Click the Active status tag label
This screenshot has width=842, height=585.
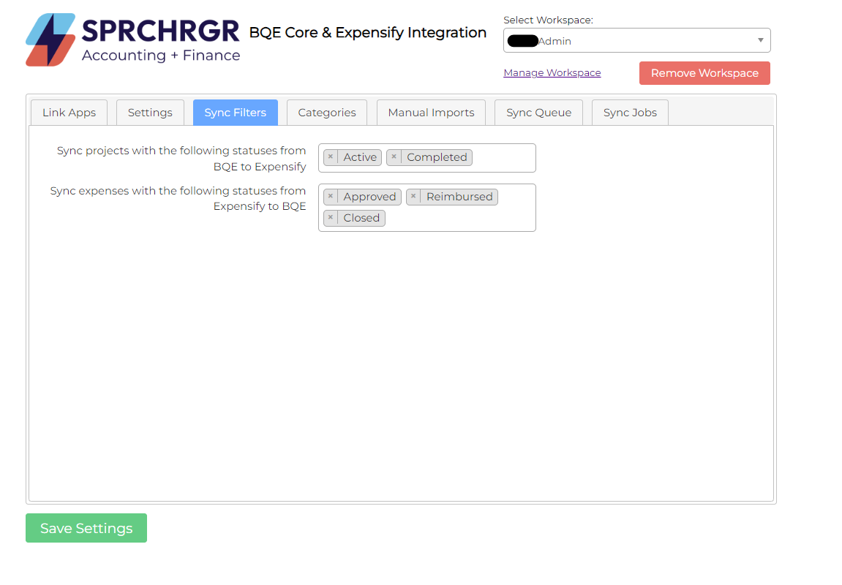(x=360, y=157)
